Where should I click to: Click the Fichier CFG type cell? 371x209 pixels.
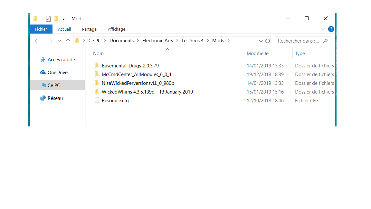point(307,101)
